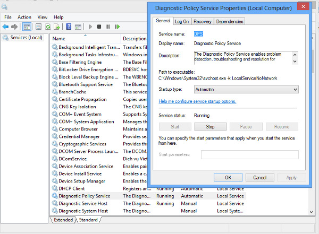Click the Description column header
Image resolution: width=319 pixels, height=234 pixels.
[135, 39]
